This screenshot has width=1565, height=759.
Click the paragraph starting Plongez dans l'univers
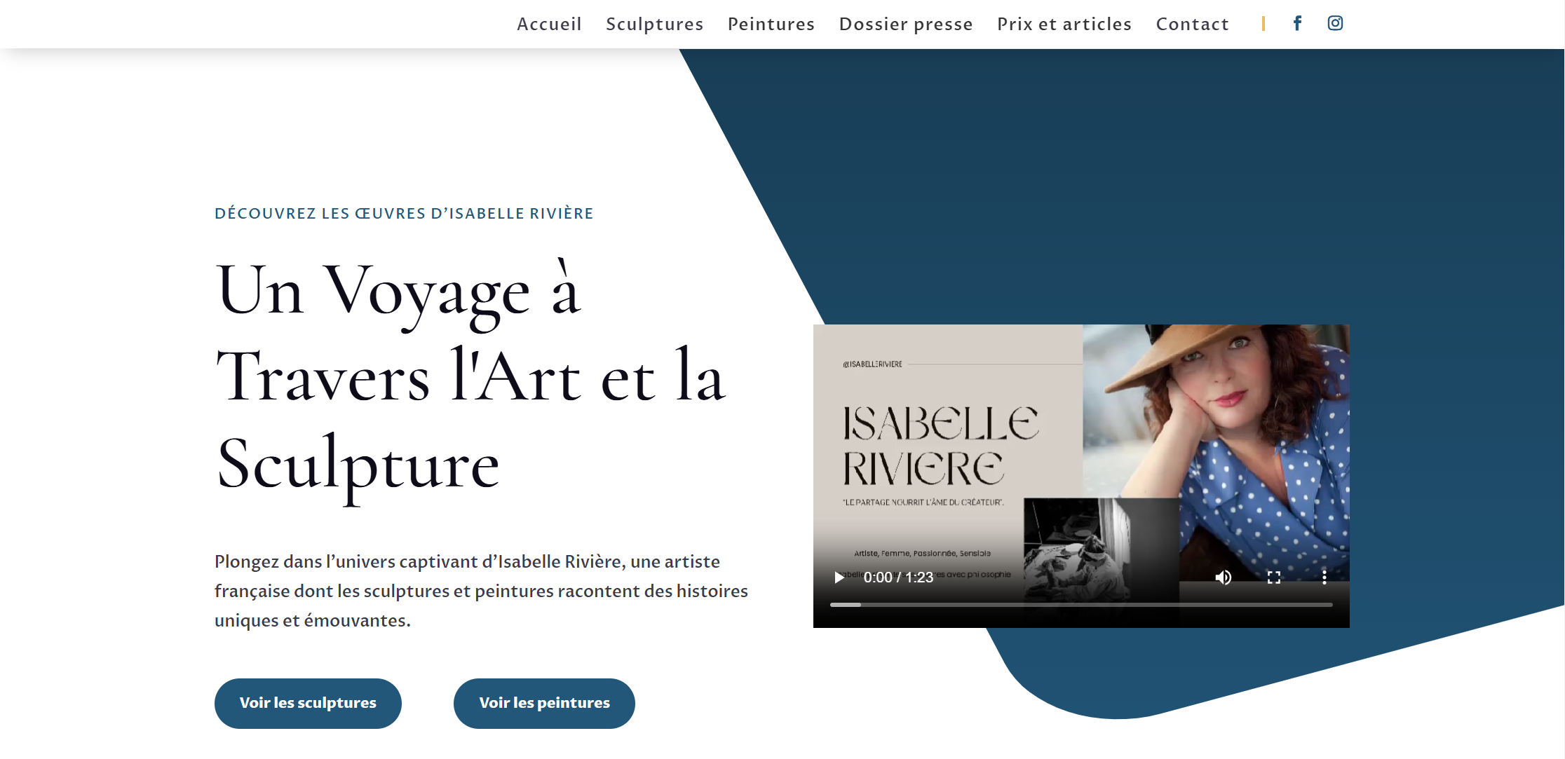[481, 591]
